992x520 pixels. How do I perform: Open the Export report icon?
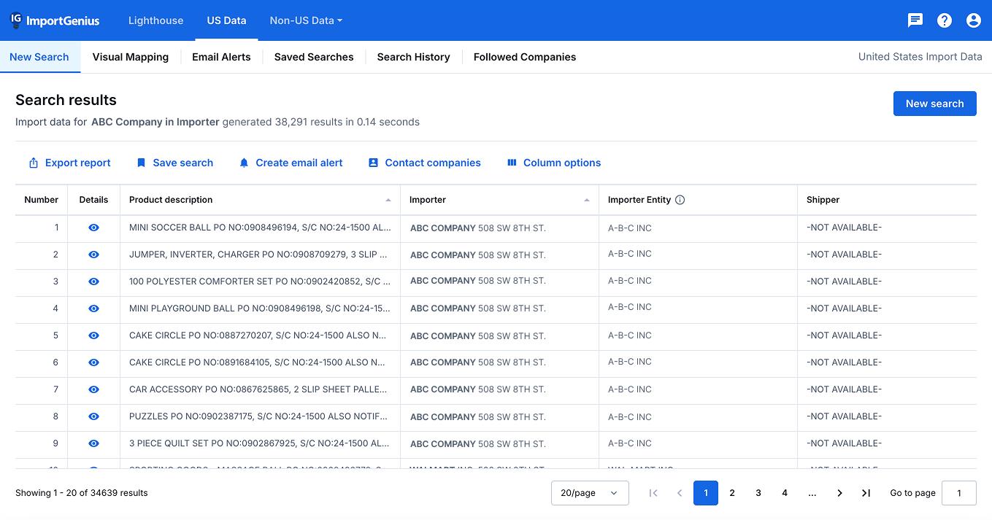[x=34, y=163]
